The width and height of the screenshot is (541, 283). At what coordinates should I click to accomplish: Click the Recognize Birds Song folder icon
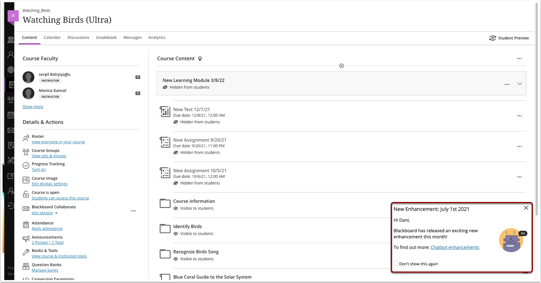pyautogui.click(x=165, y=254)
